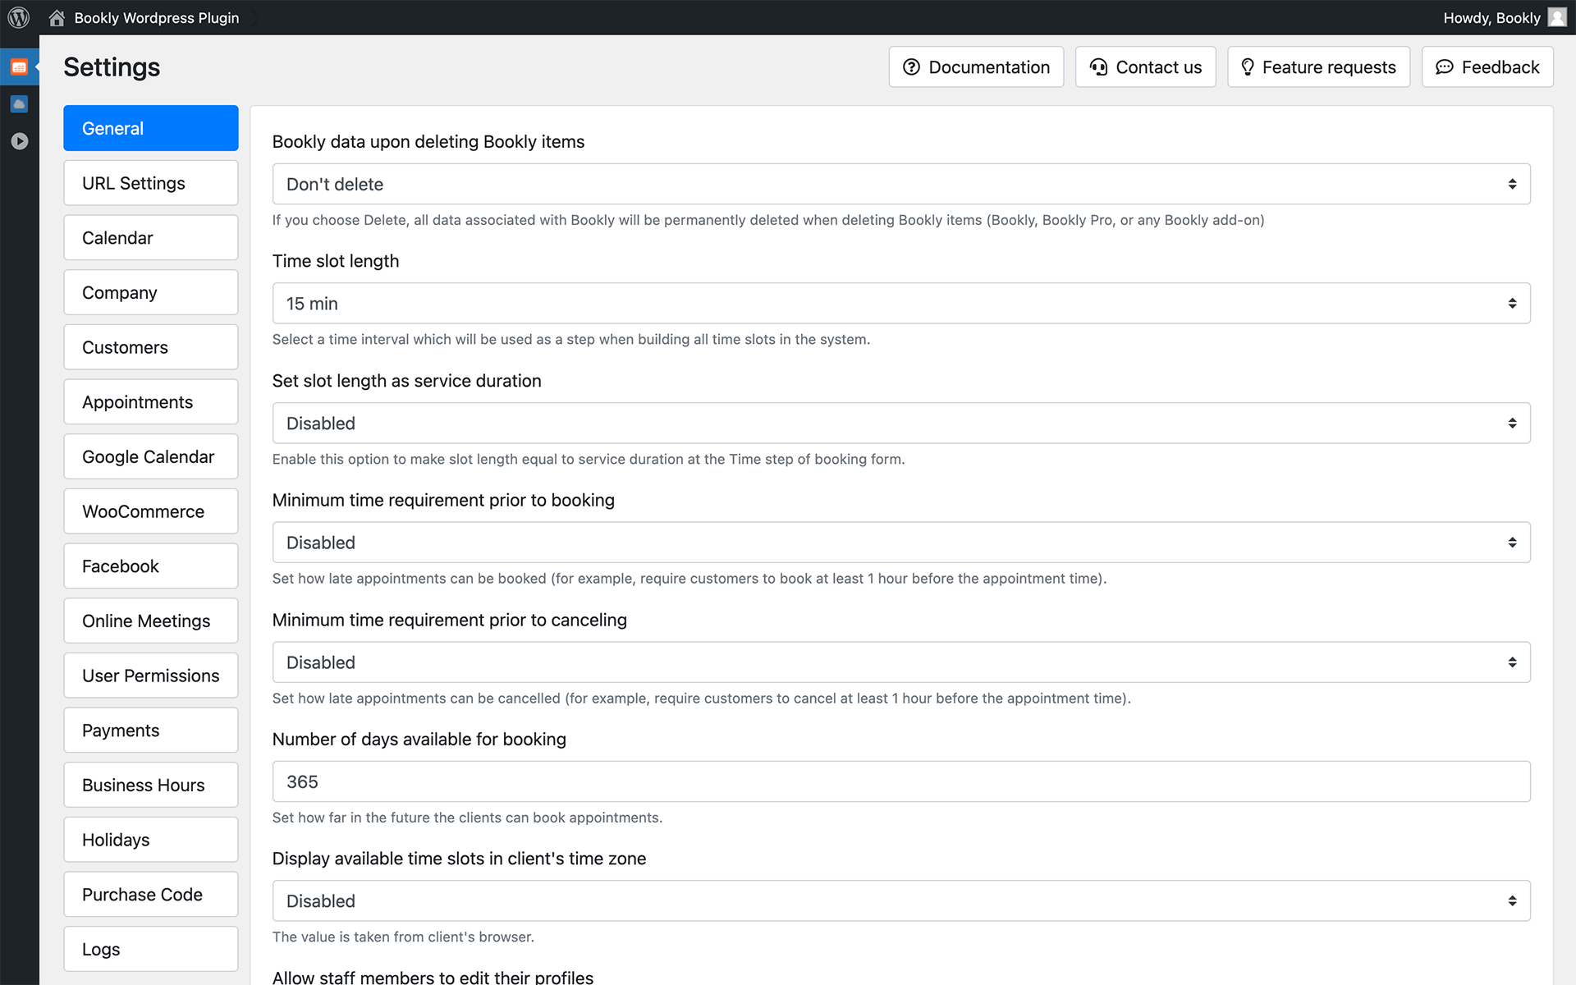Click the days available for booking field
This screenshot has width=1576, height=985.
(901, 781)
